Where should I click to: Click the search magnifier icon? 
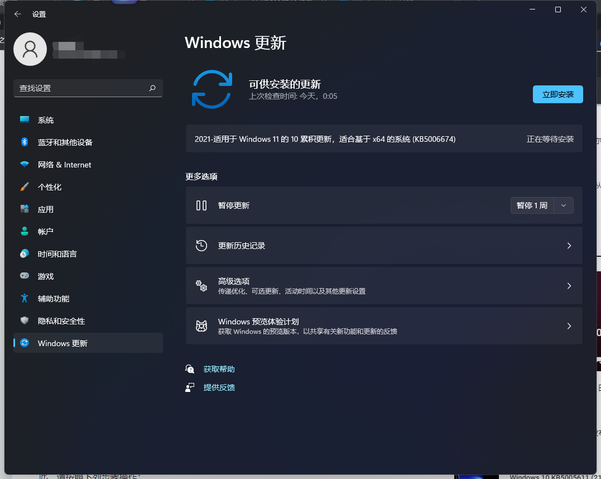coord(152,88)
